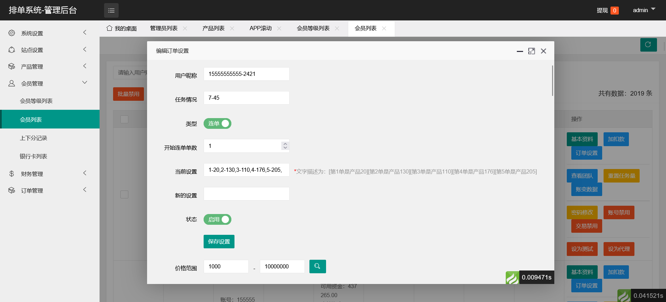Image resolution: width=666 pixels, height=302 pixels.
Task: Click the 新的设置 input field
Action: (246, 194)
